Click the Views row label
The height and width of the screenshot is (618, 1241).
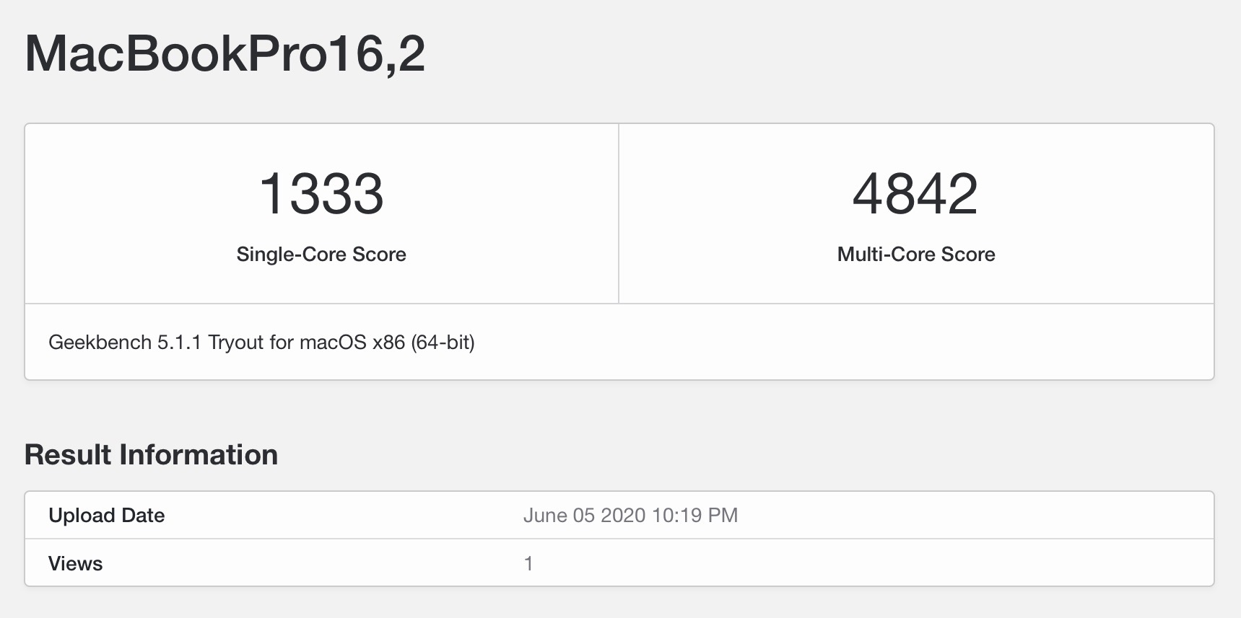[x=75, y=563]
